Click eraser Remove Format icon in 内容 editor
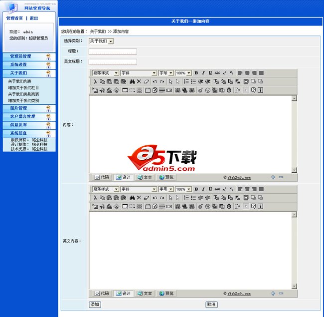324x317 pixels. [x=146, y=81]
